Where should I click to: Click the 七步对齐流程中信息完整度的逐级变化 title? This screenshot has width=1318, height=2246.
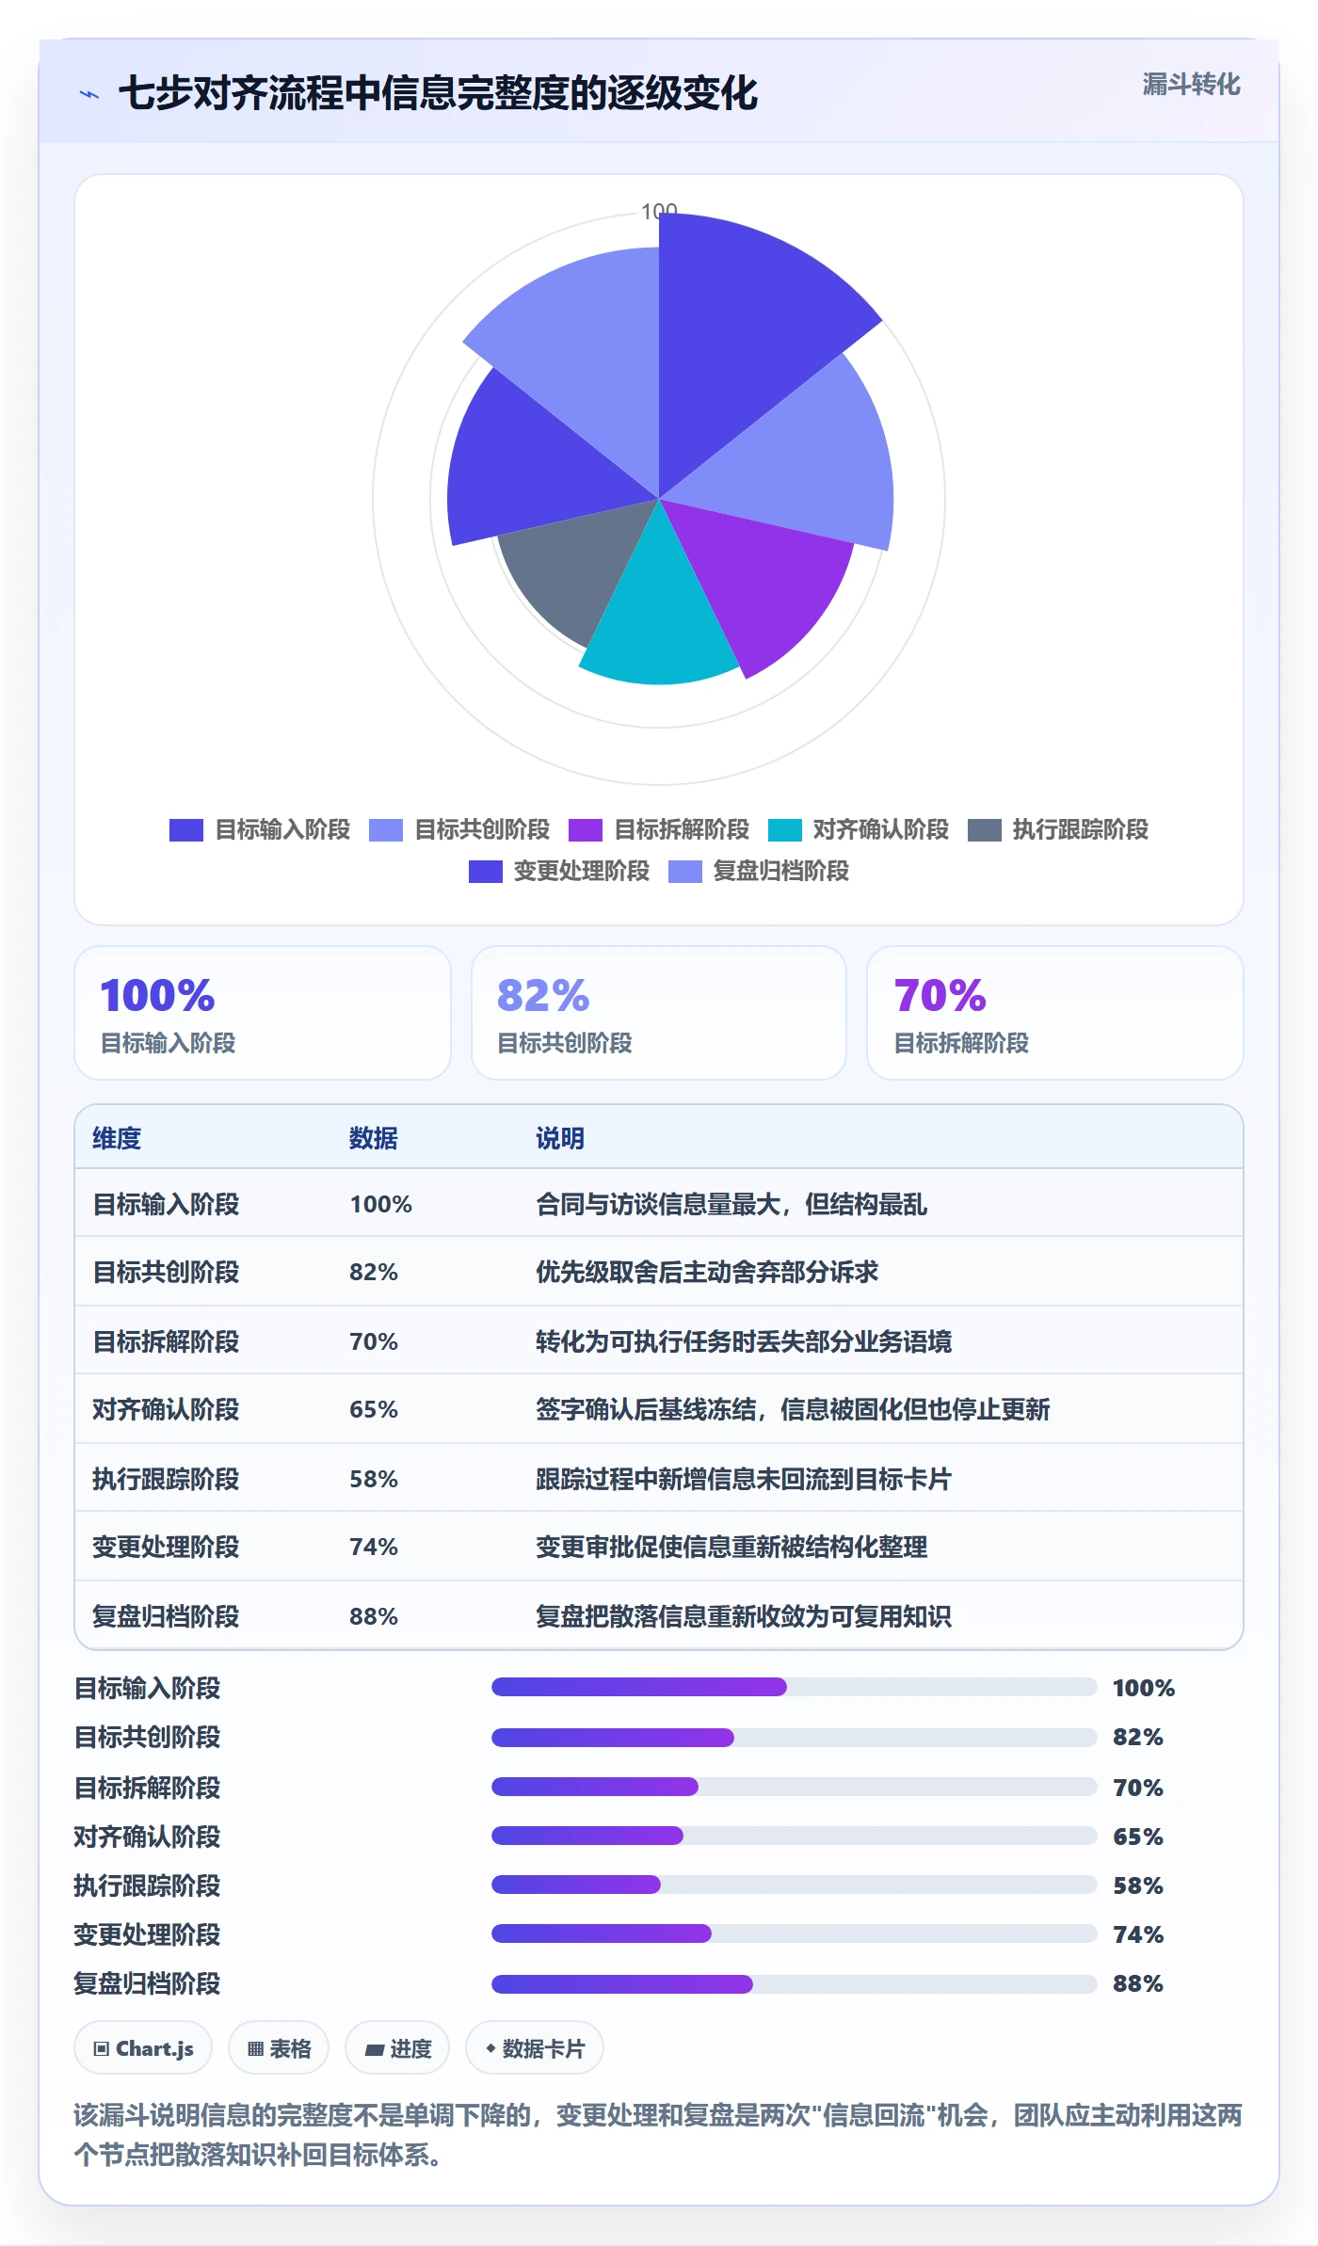(438, 93)
